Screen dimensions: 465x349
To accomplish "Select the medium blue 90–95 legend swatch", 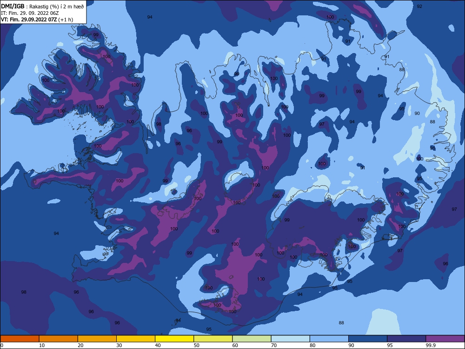I will pos(368,339).
